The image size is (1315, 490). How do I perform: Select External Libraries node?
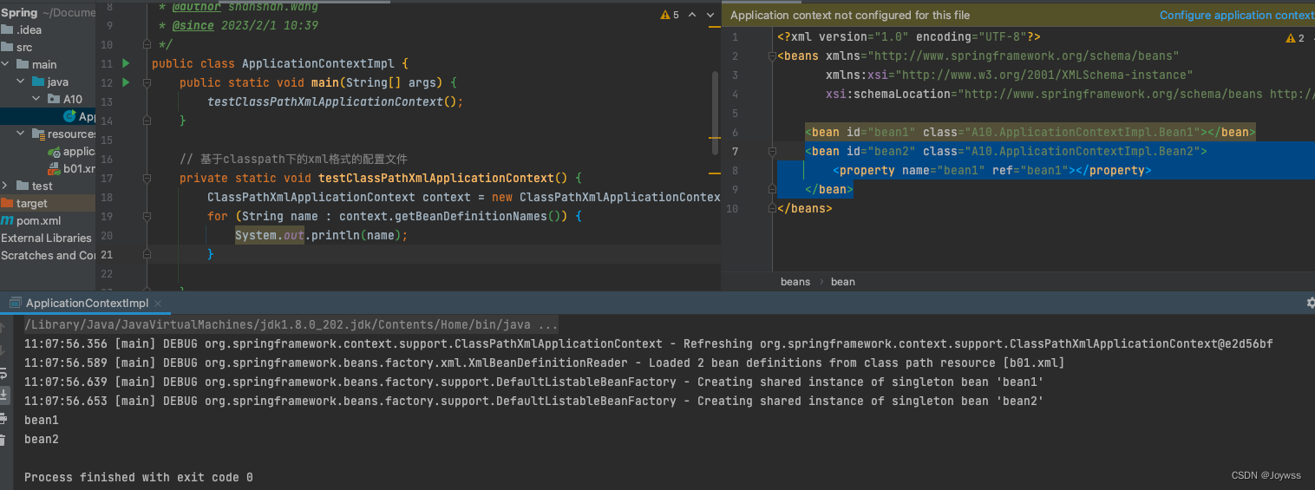48,238
